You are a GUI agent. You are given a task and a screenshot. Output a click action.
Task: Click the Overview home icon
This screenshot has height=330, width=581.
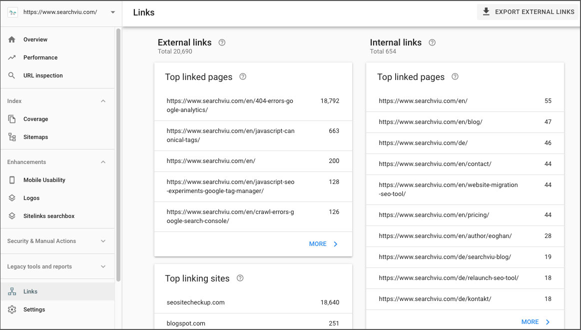pos(12,39)
